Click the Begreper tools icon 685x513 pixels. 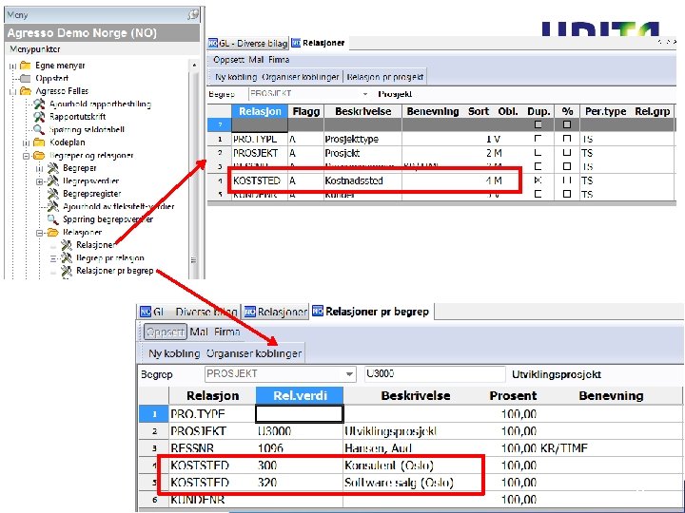tap(53, 168)
